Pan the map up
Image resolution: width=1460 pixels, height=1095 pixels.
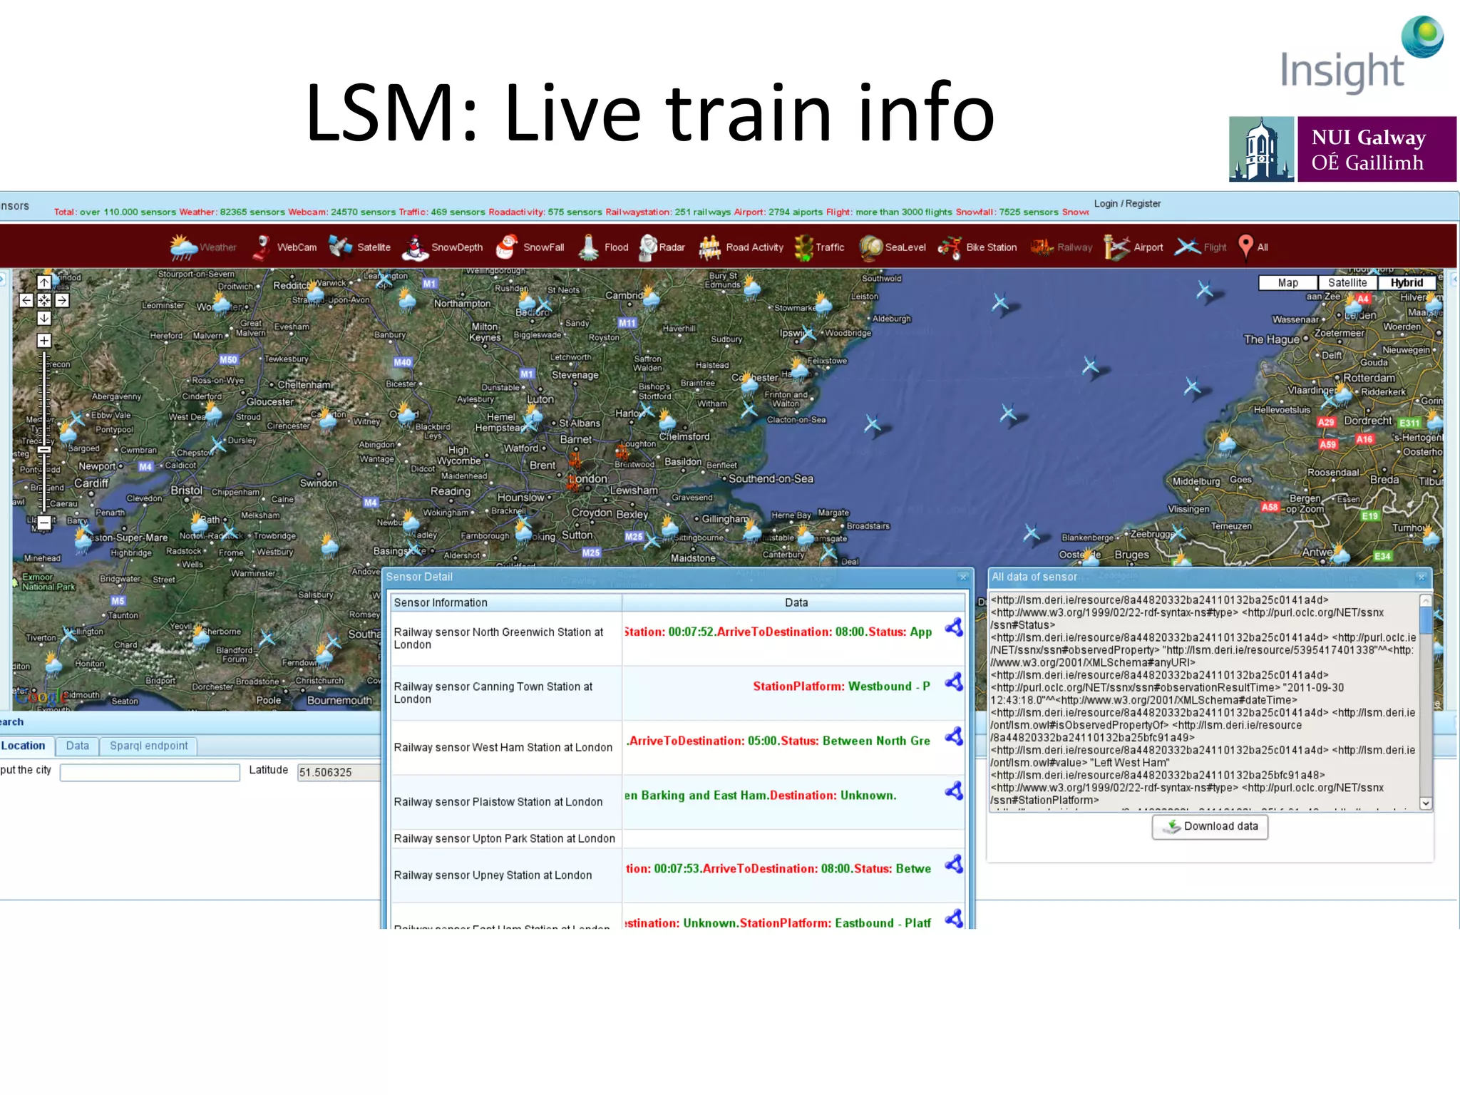click(44, 282)
